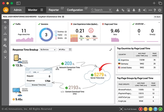The image size is (164, 112).
Task: Clear the search with the X
Action: [110, 10]
